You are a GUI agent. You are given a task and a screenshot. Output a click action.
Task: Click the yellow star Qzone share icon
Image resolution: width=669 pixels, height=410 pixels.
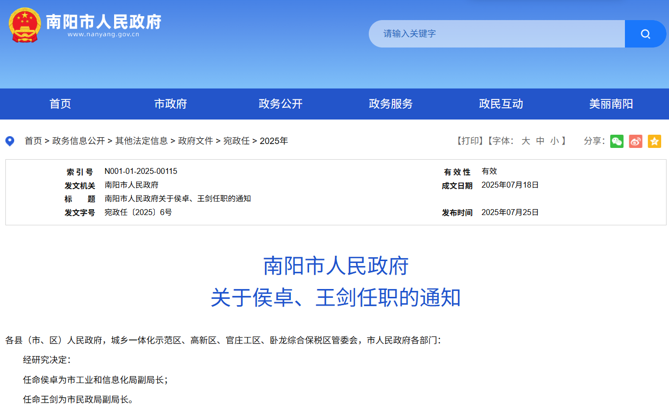click(654, 141)
